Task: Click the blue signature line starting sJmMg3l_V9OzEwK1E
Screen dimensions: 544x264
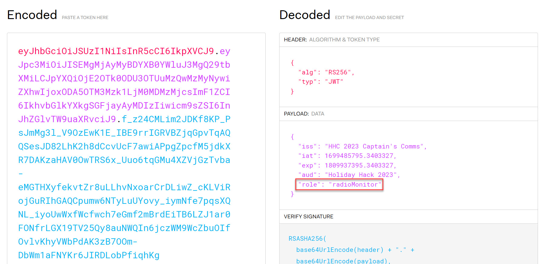Action: tap(124, 133)
